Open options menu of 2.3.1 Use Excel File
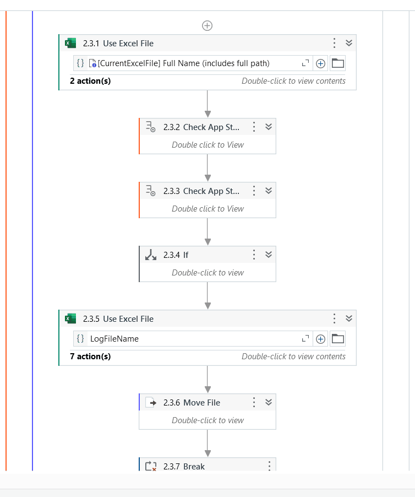This screenshot has height=497, width=415. pyautogui.click(x=334, y=43)
